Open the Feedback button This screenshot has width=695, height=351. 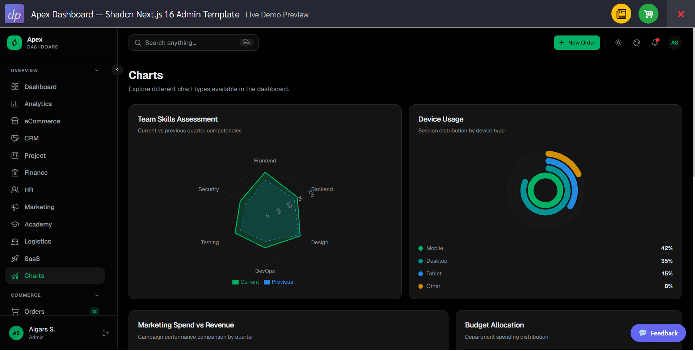coord(658,333)
